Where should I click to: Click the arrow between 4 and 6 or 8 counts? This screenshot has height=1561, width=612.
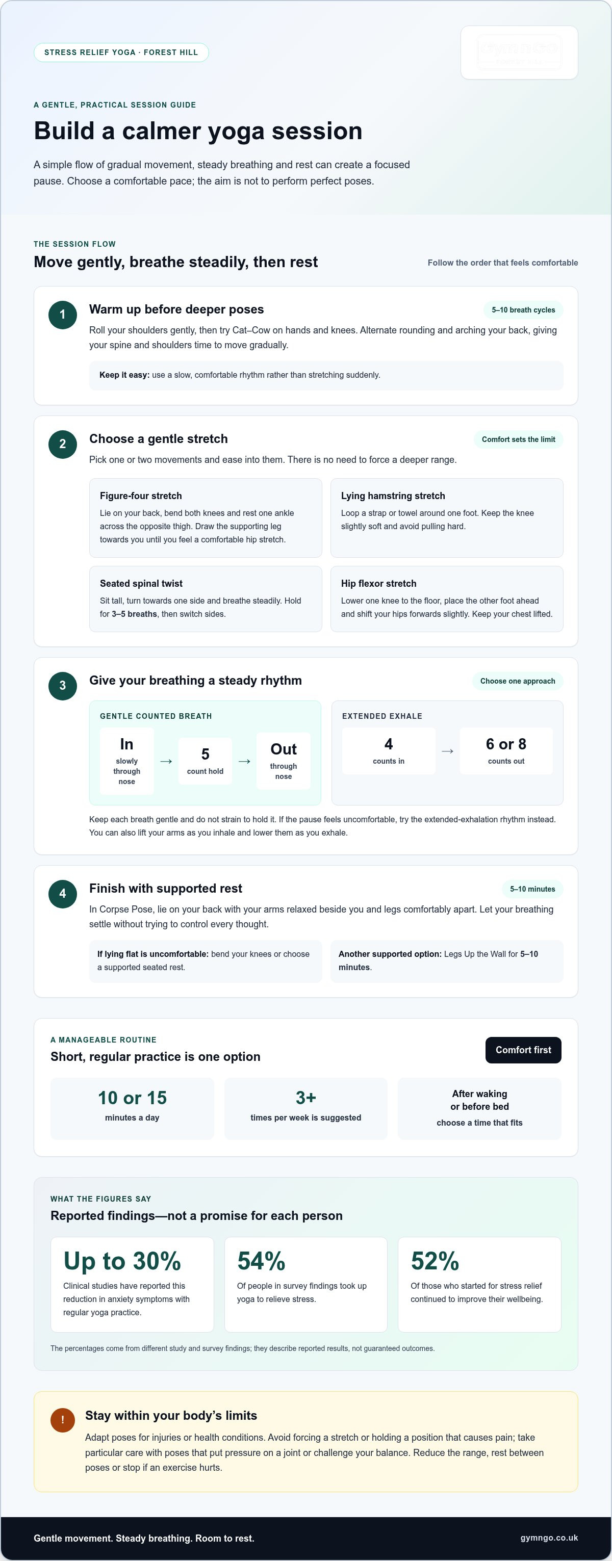[x=447, y=751]
